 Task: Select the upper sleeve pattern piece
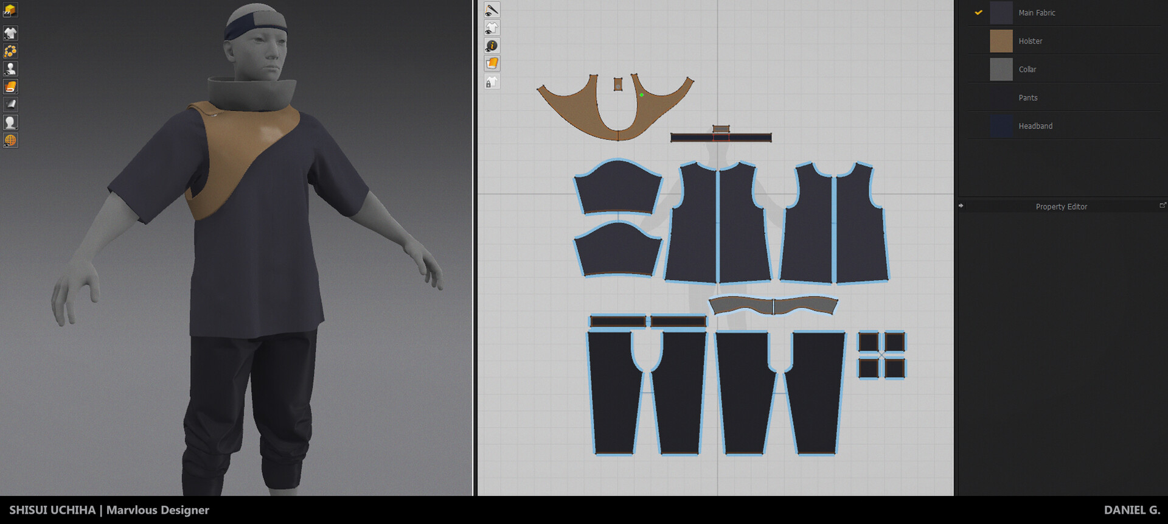617,189
